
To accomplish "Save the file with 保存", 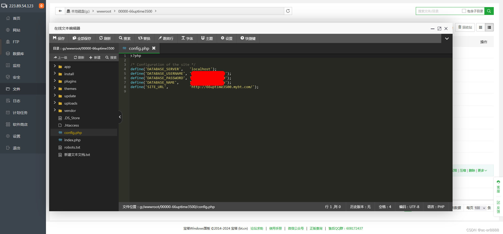I will [x=59, y=38].
